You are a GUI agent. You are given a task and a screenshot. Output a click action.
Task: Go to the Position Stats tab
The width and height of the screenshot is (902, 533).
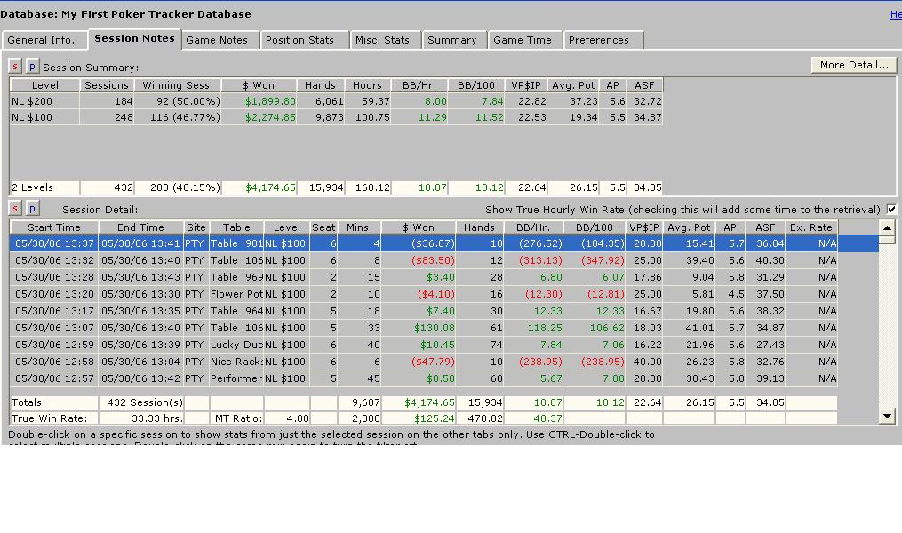point(299,40)
